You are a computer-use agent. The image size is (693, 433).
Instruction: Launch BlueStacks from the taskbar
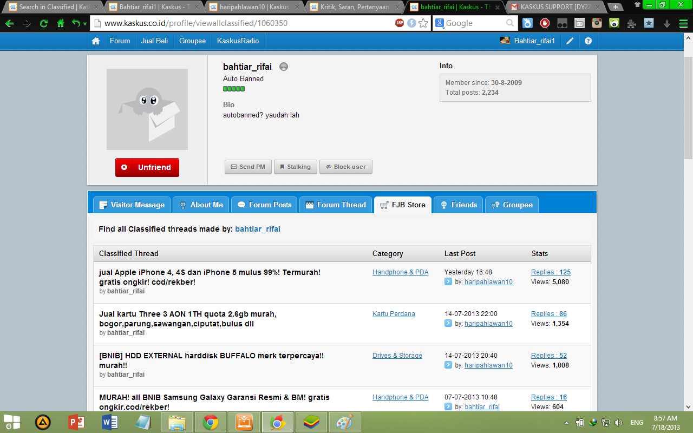pyautogui.click(x=311, y=422)
